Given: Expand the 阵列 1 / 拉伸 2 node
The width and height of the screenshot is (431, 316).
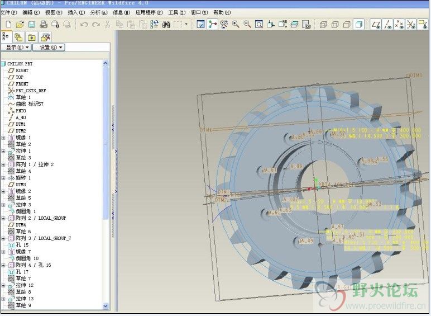Looking at the screenshot, I should click(3, 164).
